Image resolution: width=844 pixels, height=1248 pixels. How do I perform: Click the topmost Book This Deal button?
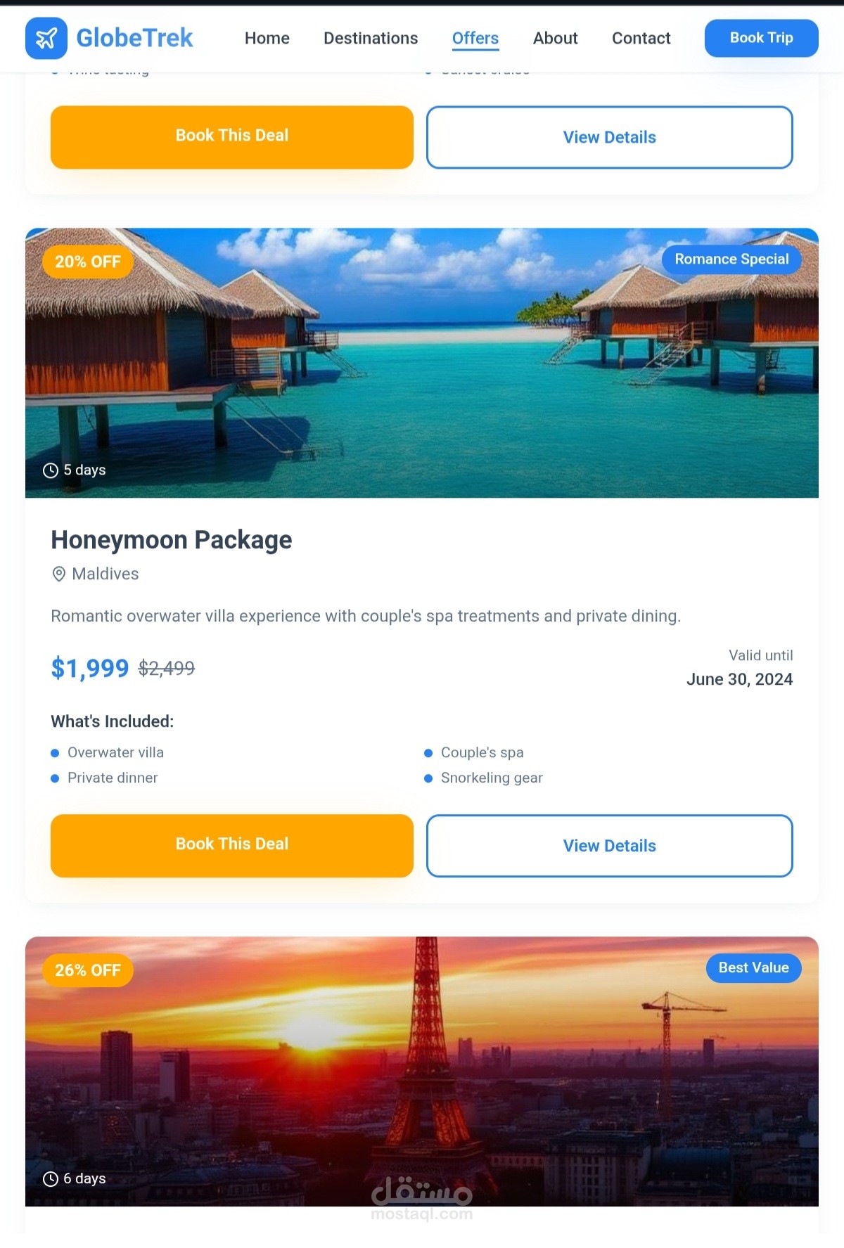coord(232,137)
